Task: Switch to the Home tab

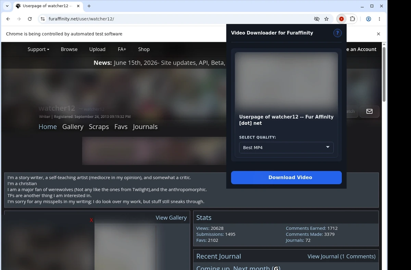Action: pos(48,127)
